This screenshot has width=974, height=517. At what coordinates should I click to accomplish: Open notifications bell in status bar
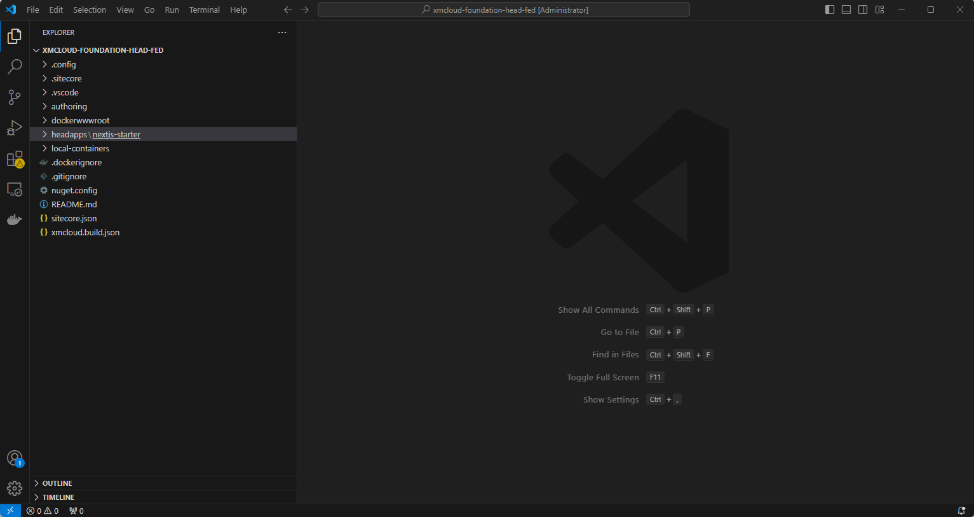pos(961,511)
